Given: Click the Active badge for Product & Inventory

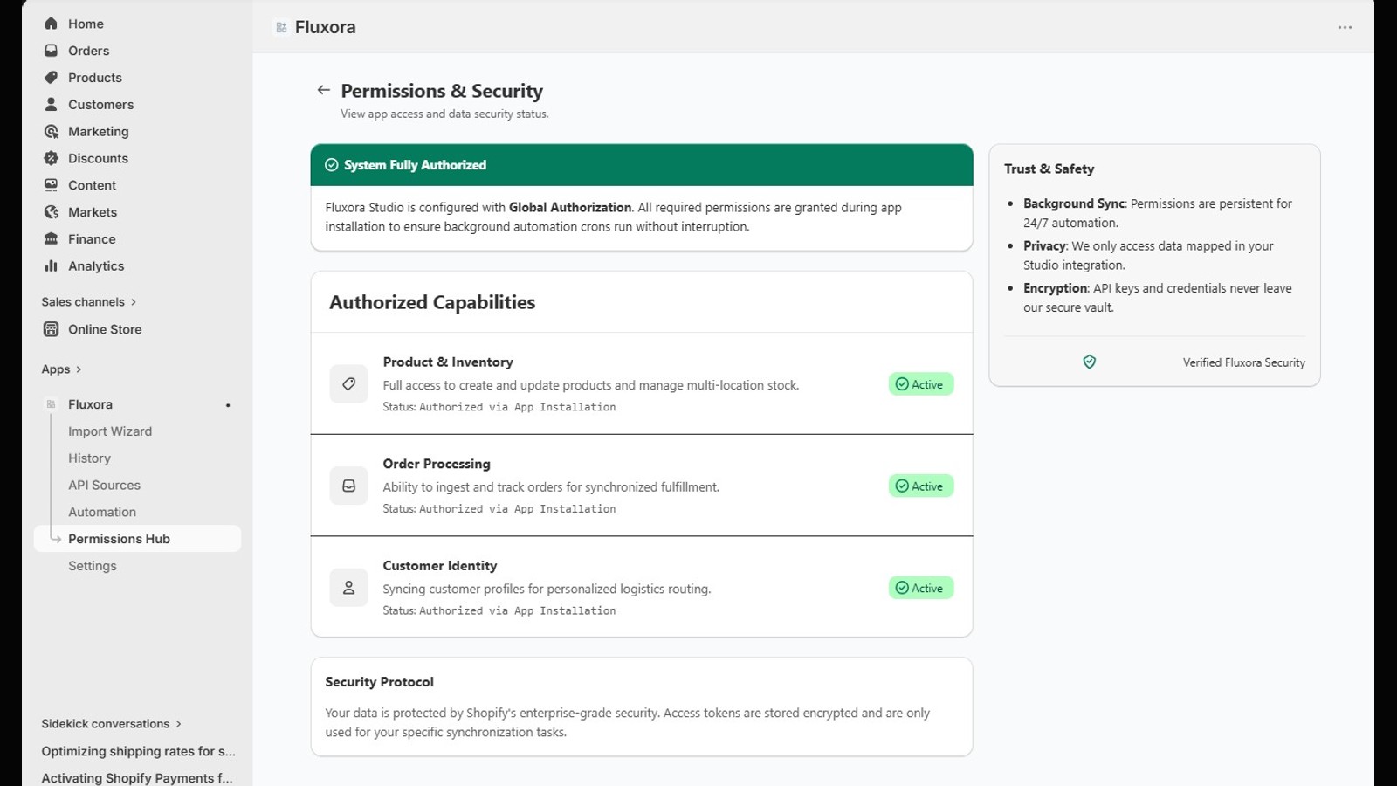Looking at the screenshot, I should point(921,384).
